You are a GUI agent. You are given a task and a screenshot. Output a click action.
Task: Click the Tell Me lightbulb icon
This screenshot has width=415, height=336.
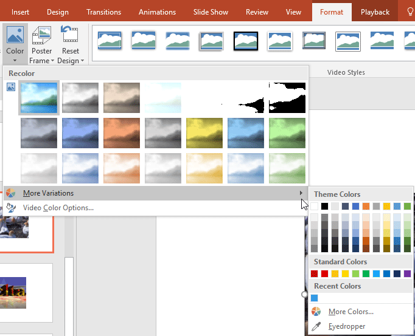(x=409, y=12)
